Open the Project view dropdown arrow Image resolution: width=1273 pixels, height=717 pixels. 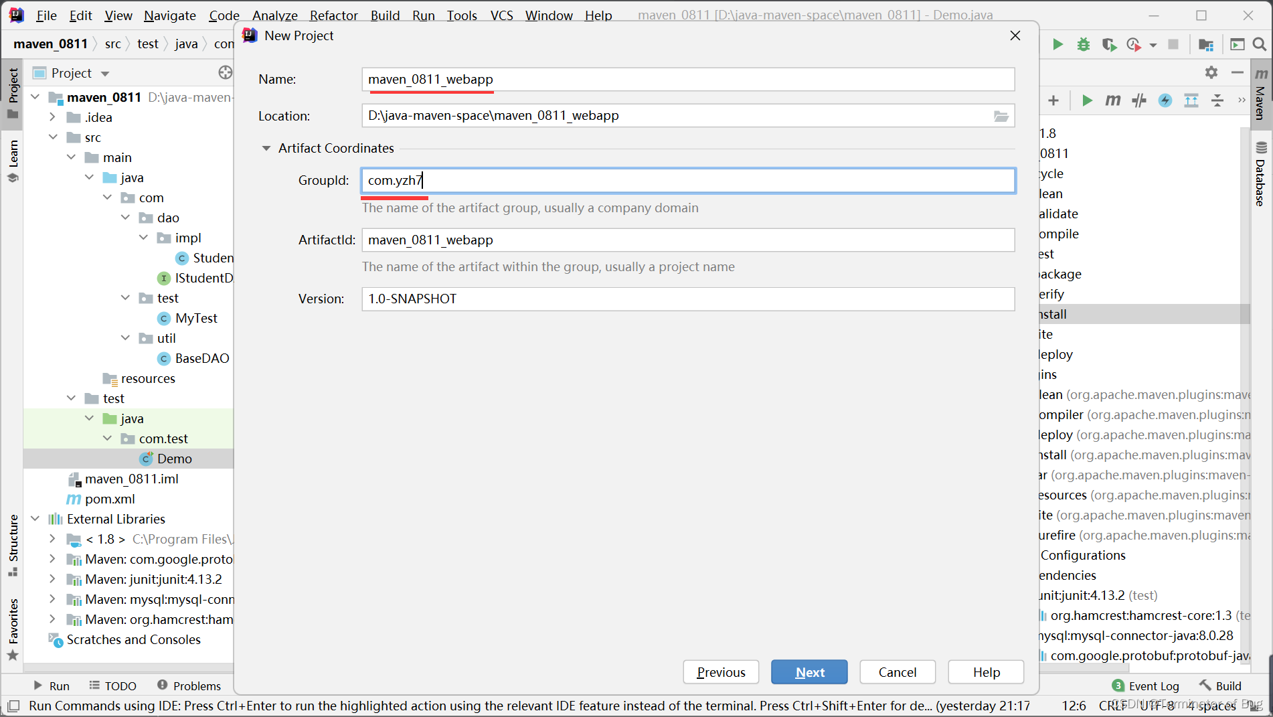pos(105,73)
